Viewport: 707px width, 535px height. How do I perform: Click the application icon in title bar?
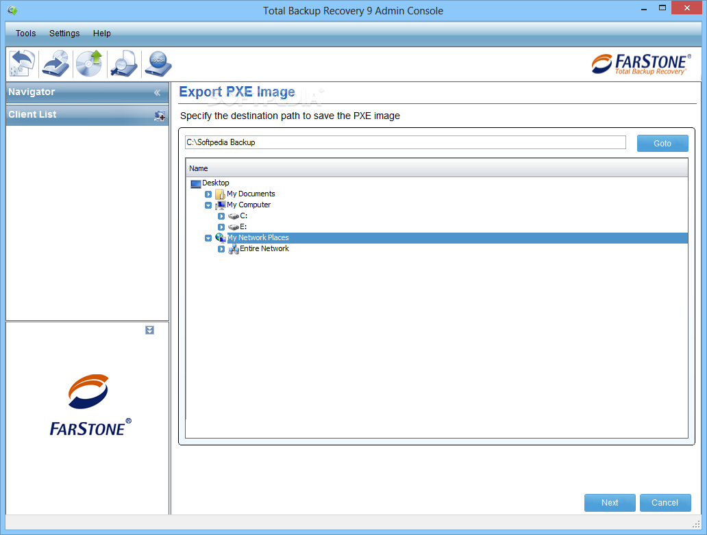click(12, 10)
